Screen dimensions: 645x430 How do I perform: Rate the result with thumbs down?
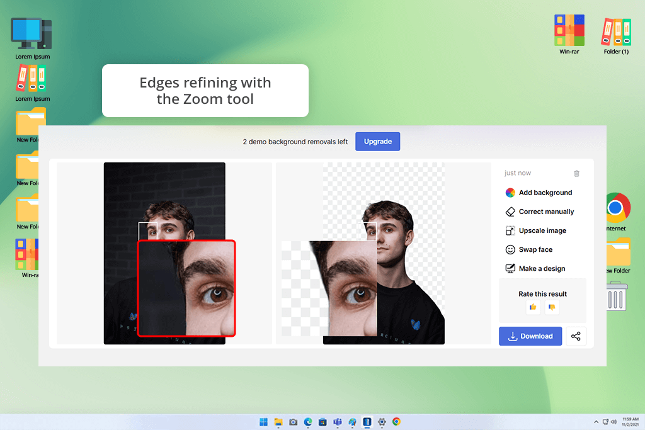(x=552, y=307)
